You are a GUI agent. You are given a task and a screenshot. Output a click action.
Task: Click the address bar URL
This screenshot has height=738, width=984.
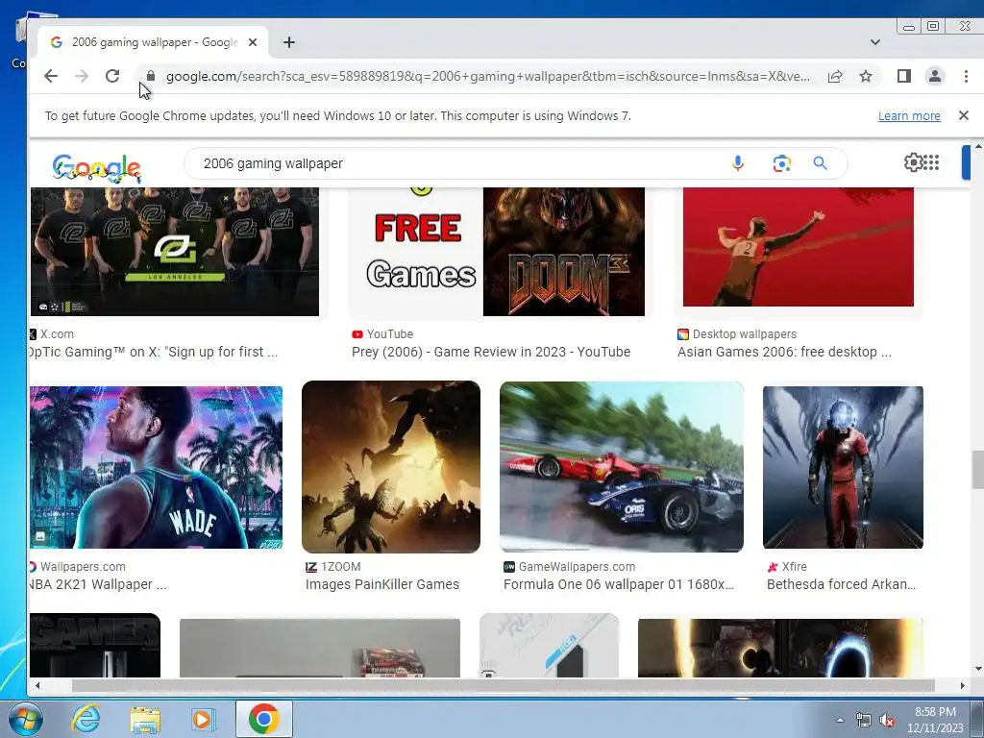click(487, 77)
